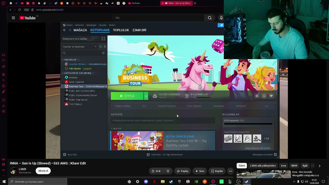This screenshot has width=329, height=185.
Task: Open the Mağaza tab in Steam
Action: click(80, 30)
